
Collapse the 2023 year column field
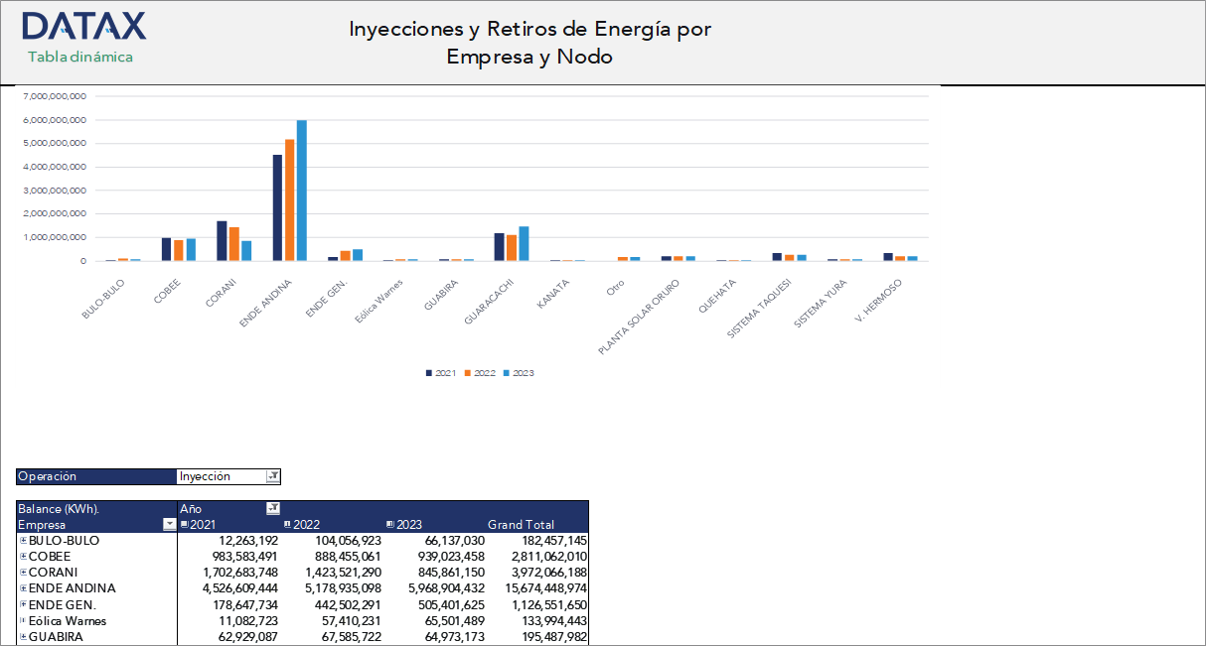391,524
